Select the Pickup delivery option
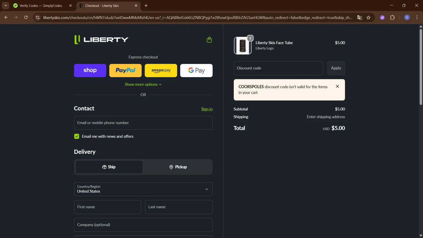 coord(178,167)
